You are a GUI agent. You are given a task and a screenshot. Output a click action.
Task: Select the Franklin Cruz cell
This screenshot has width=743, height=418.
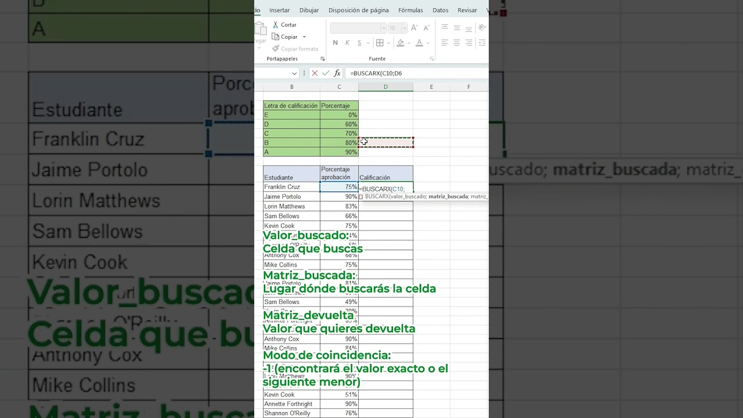coord(291,188)
